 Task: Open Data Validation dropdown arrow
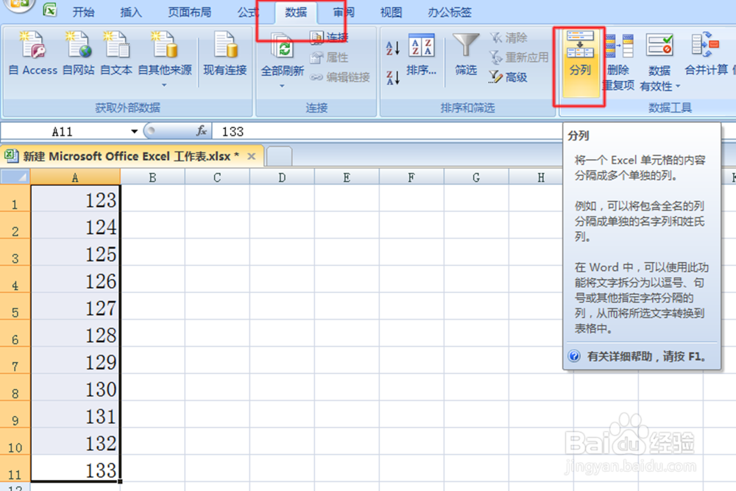(678, 86)
